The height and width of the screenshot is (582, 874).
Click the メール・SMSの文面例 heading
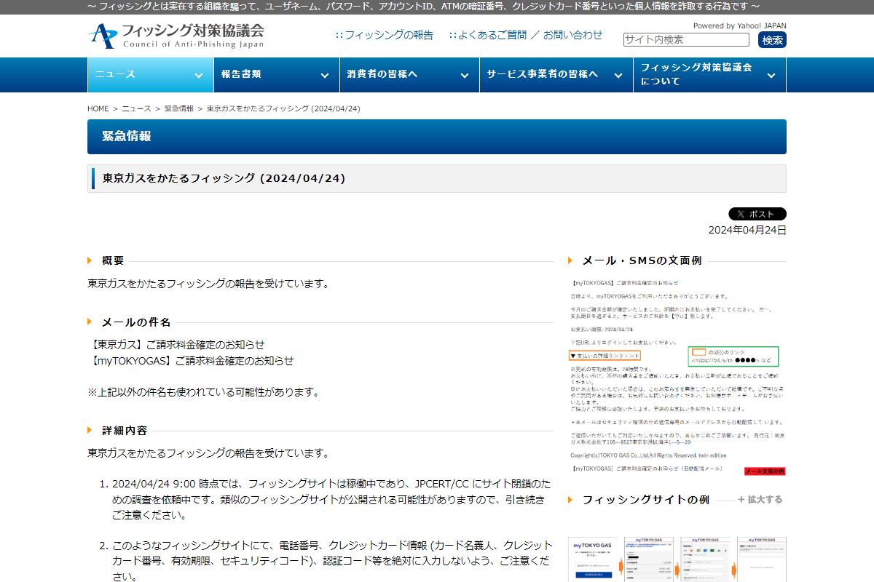click(642, 260)
